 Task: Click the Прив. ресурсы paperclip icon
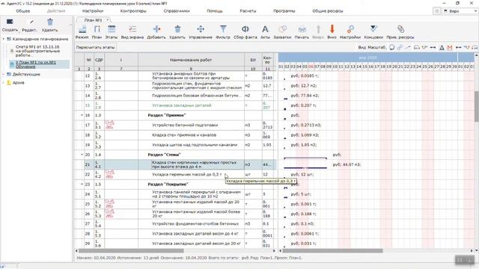pos(400,29)
